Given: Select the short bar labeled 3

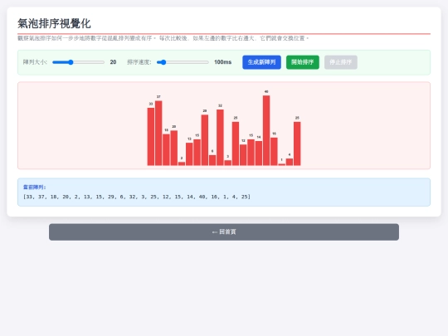Looking at the screenshot, I should coord(227,163).
